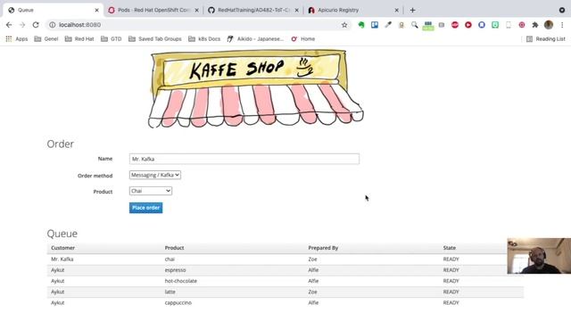The width and height of the screenshot is (571, 321).
Task: Open the Saved Tab Groups folder
Action: [x=154, y=39]
